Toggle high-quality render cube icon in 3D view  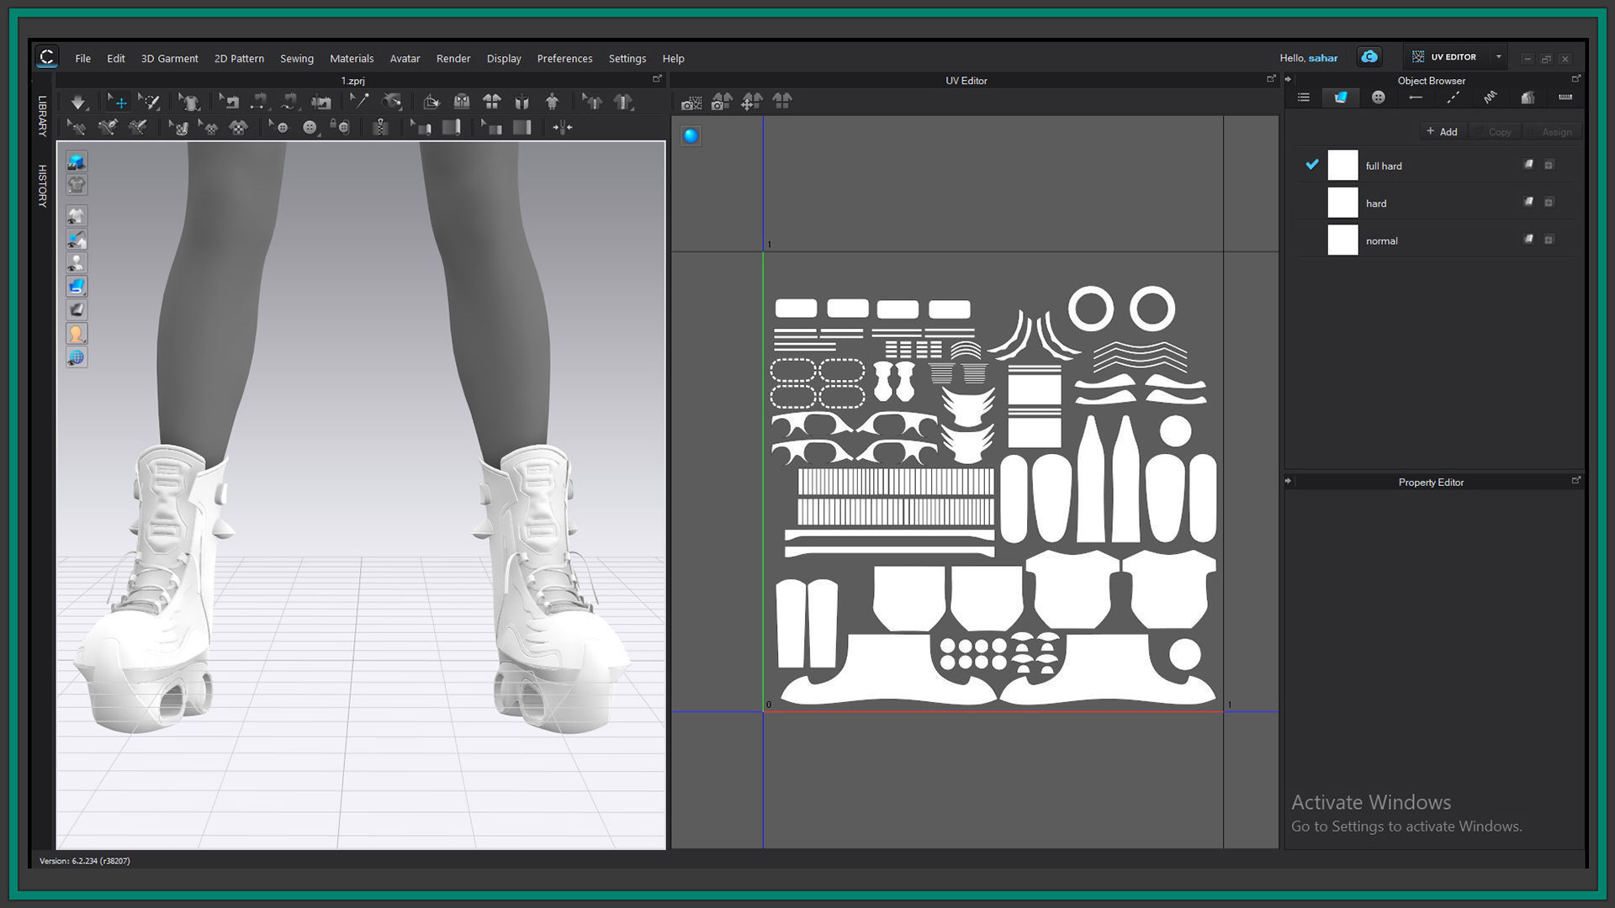click(x=77, y=161)
